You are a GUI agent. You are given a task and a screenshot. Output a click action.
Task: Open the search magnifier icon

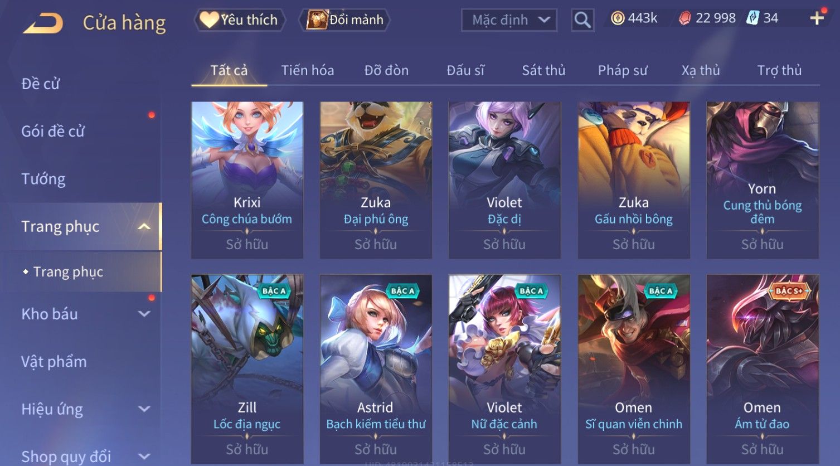click(x=582, y=20)
